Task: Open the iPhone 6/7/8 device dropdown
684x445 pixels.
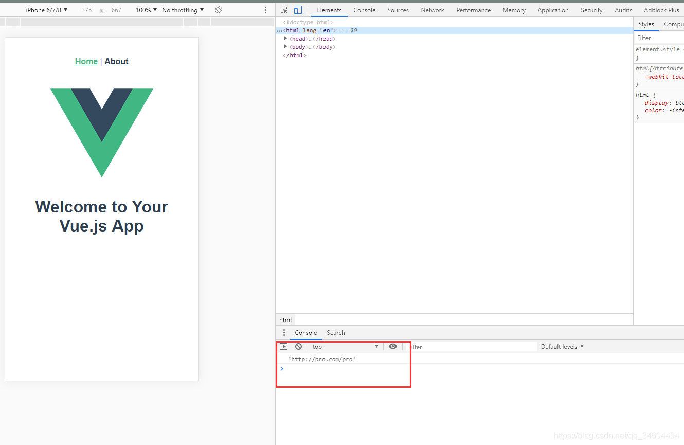Action: [x=47, y=10]
